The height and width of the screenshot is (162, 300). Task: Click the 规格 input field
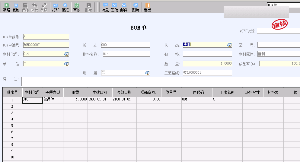[x=207, y=54]
